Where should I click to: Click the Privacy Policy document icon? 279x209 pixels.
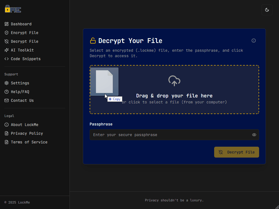coord(7,133)
